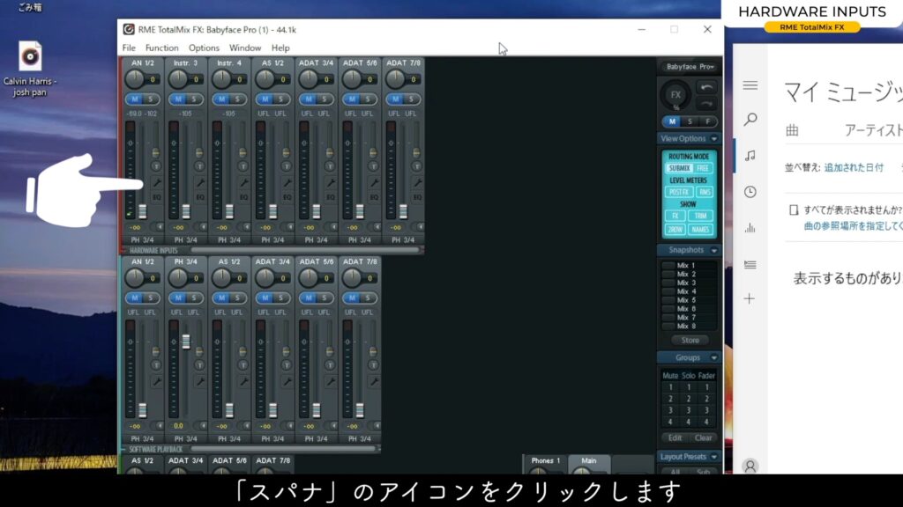Solo hardware input ADAT 7/8
The height and width of the screenshot is (507, 903).
tap(411, 99)
